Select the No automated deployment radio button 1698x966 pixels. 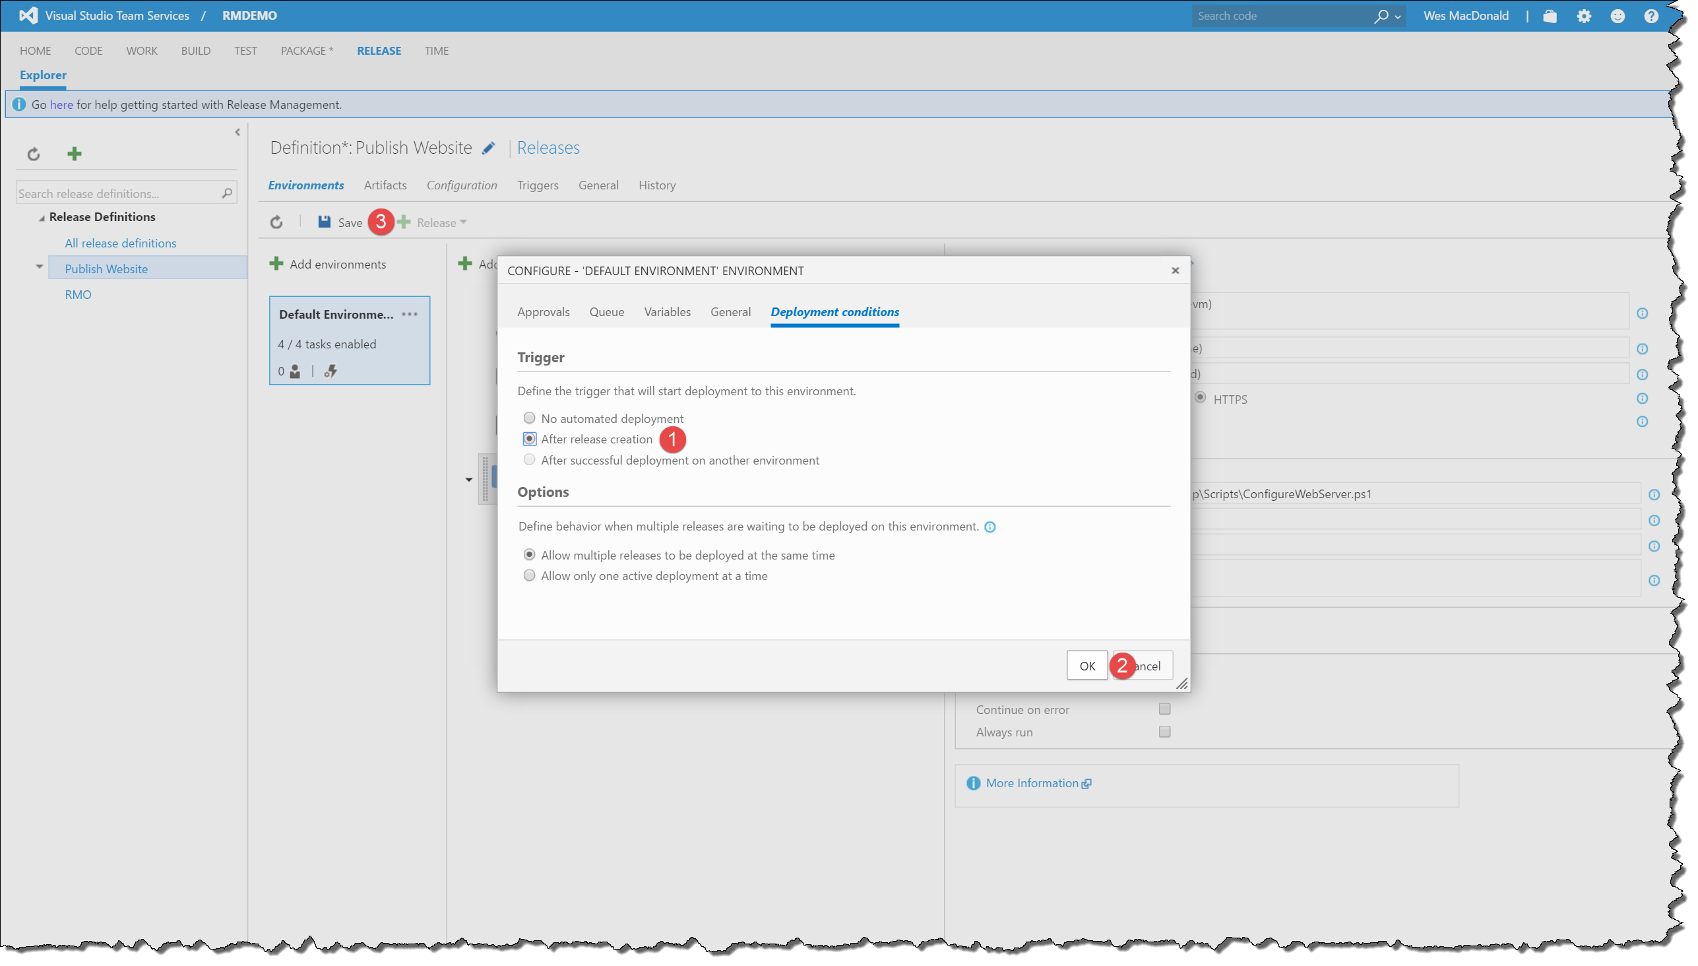pos(529,418)
